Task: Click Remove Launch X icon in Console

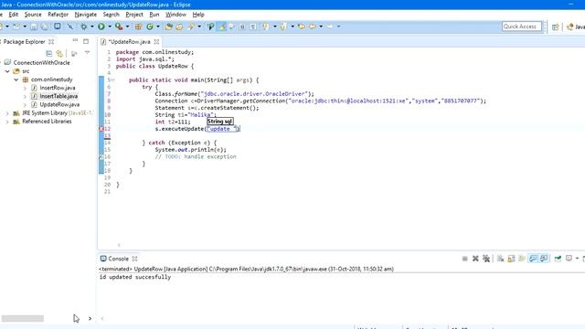Action: [x=475, y=259]
